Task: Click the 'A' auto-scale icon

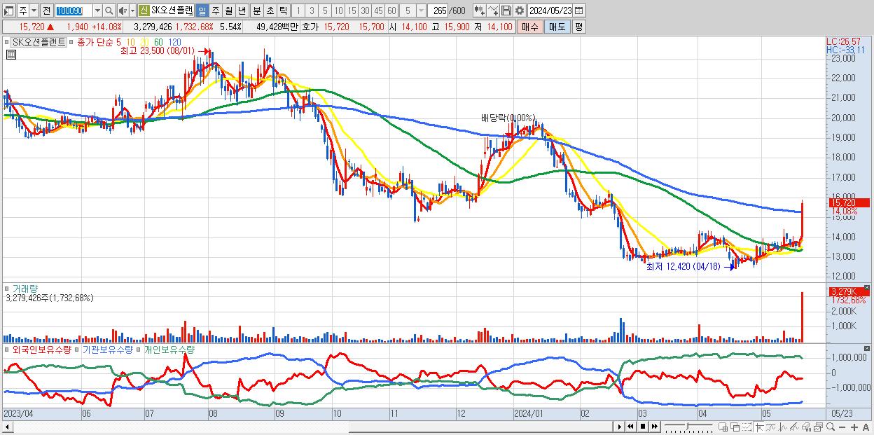Action: 866,427
